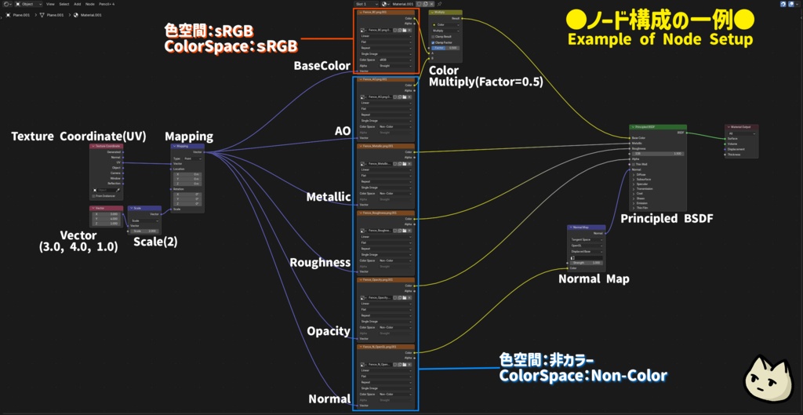Viewport: 803px width, 415px height.
Task: Open the editor type selector icon
Action: point(7,4)
